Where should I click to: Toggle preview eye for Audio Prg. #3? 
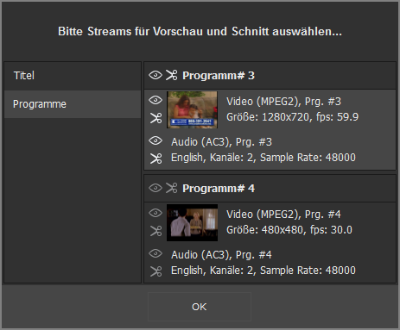click(x=156, y=140)
